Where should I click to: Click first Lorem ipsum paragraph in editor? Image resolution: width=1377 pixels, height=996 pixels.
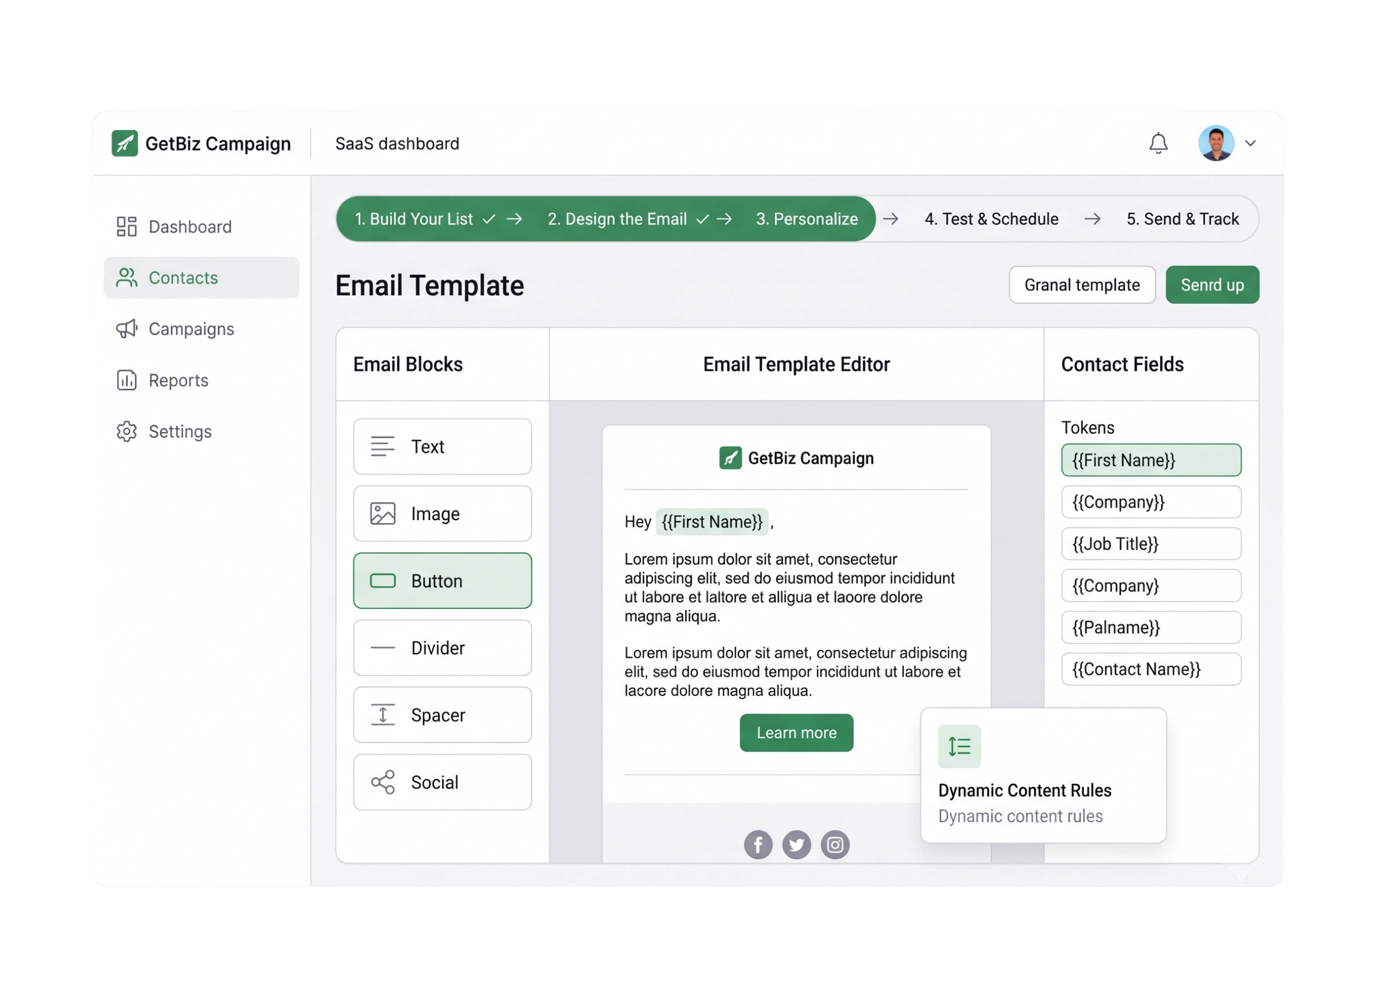(x=789, y=587)
